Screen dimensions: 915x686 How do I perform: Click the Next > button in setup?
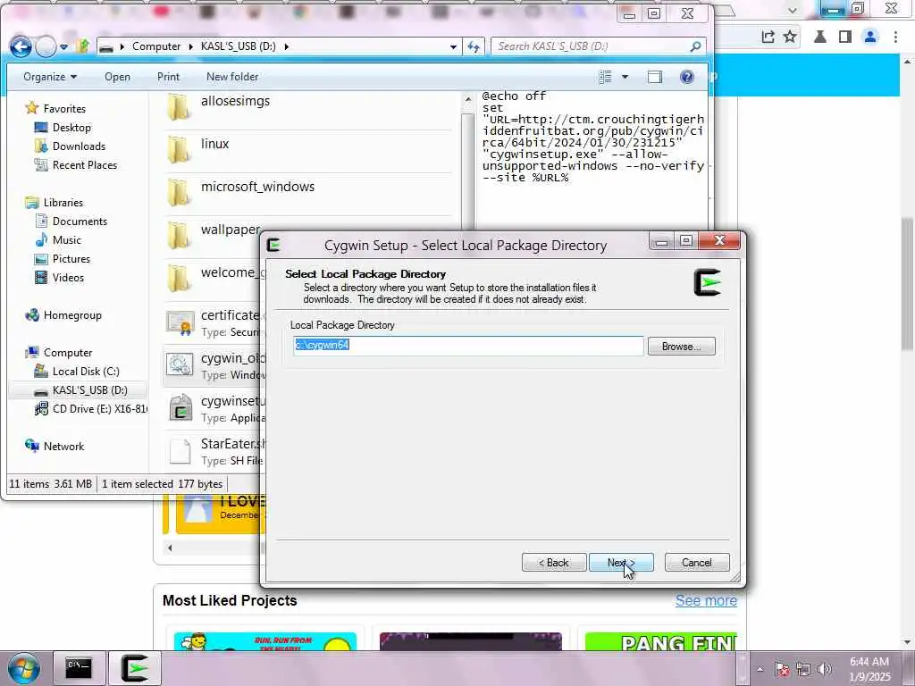pyautogui.click(x=622, y=563)
